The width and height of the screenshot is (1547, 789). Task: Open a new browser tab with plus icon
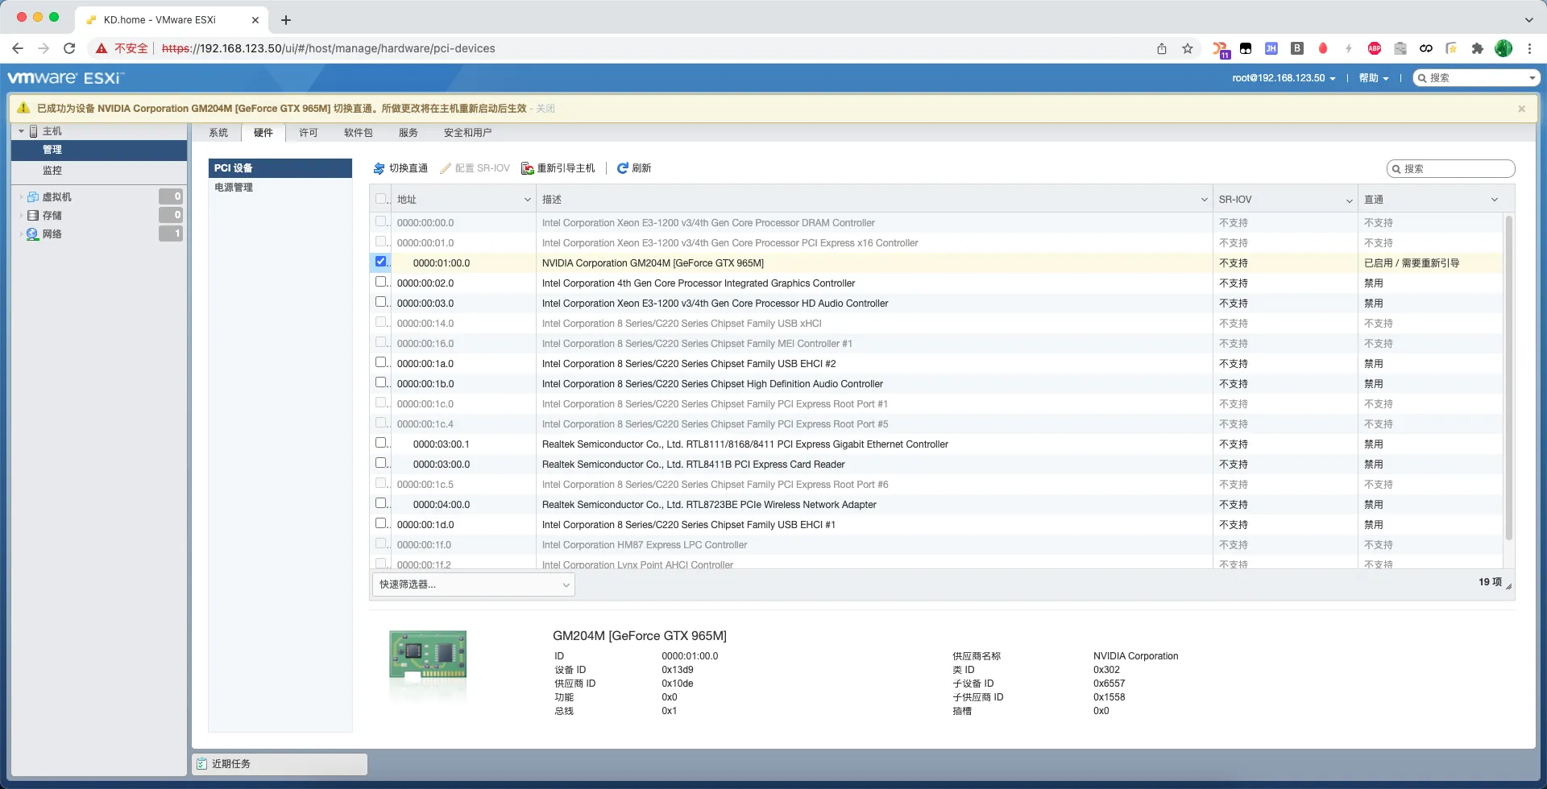(x=286, y=20)
